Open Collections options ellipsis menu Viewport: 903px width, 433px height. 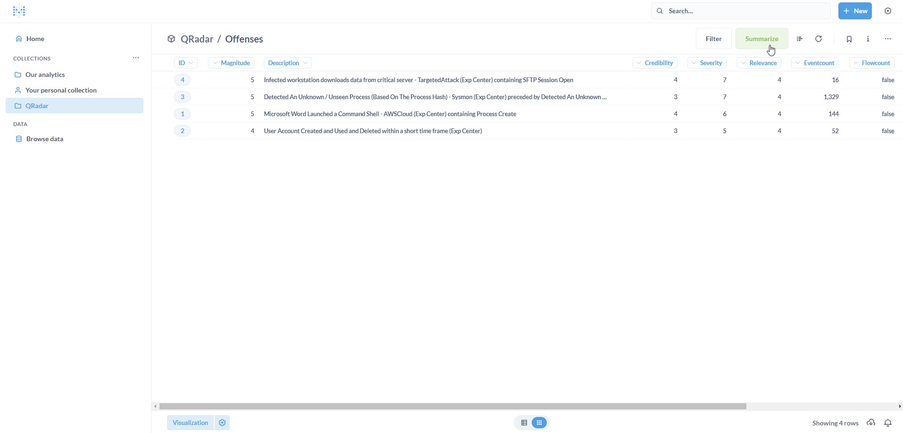click(x=136, y=58)
